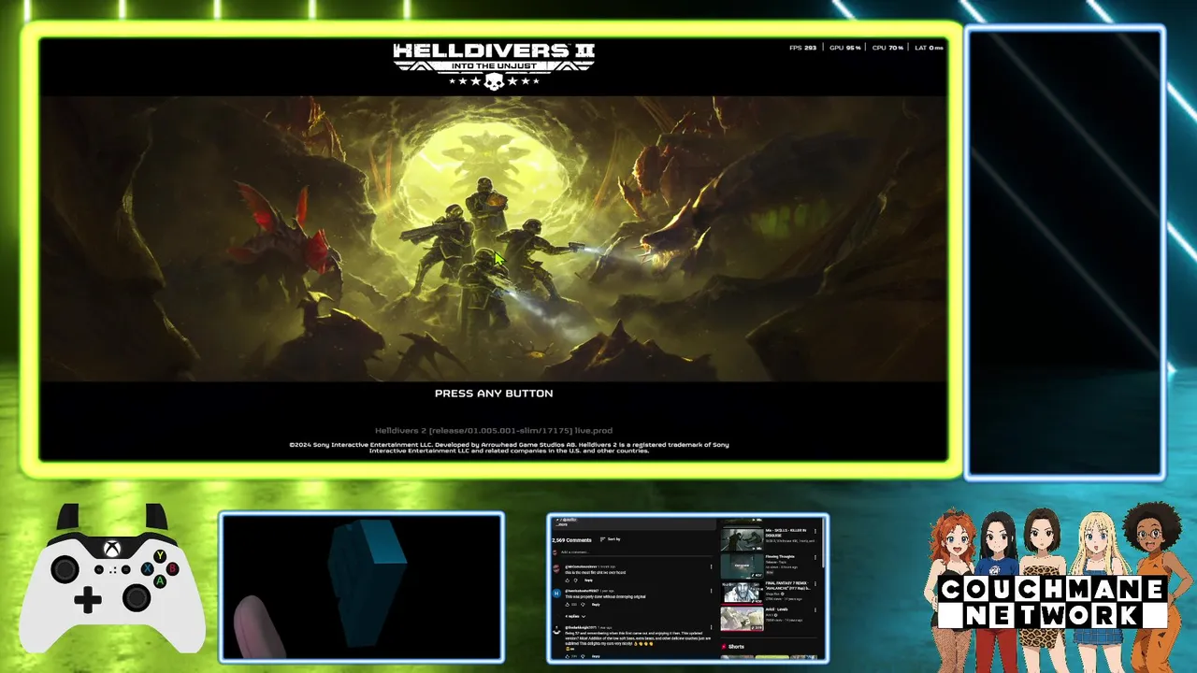The height and width of the screenshot is (673, 1197).
Task: Click the Final Fantasy 7 Remix video title
Action: pyautogui.click(x=788, y=586)
